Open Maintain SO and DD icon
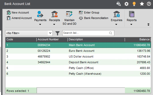The image size is (153, 95). pos(69,14)
